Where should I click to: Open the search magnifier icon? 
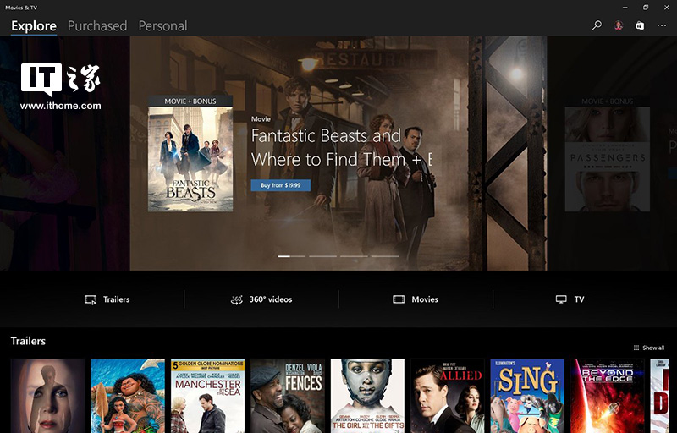[x=597, y=25]
